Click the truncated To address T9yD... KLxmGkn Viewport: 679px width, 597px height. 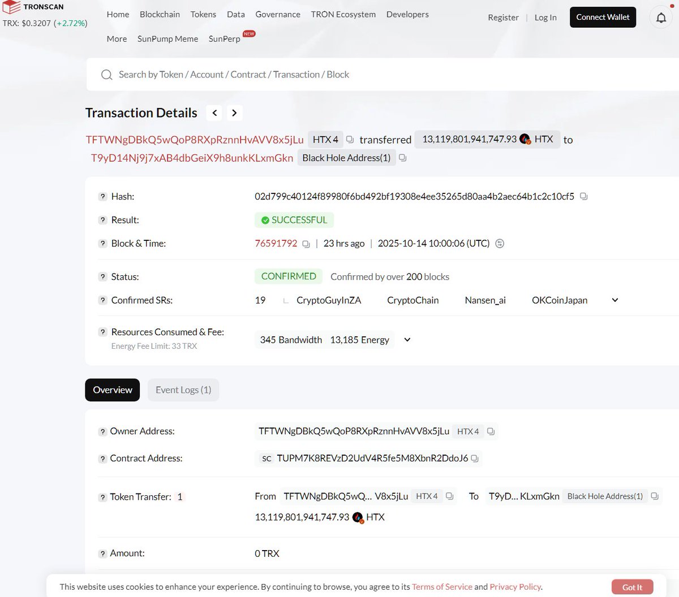coord(523,496)
